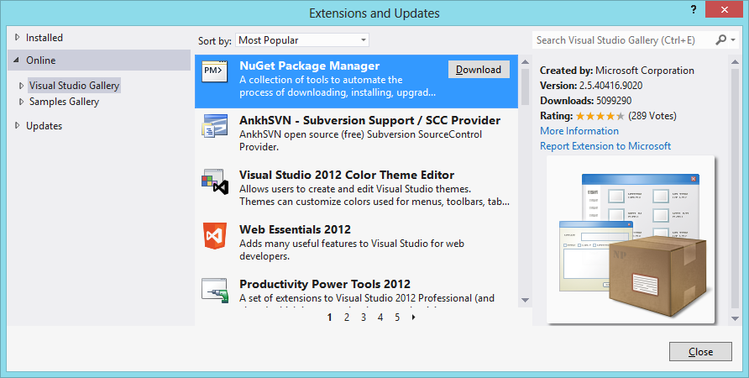Expand the Samples Gallery node

[x=22, y=102]
